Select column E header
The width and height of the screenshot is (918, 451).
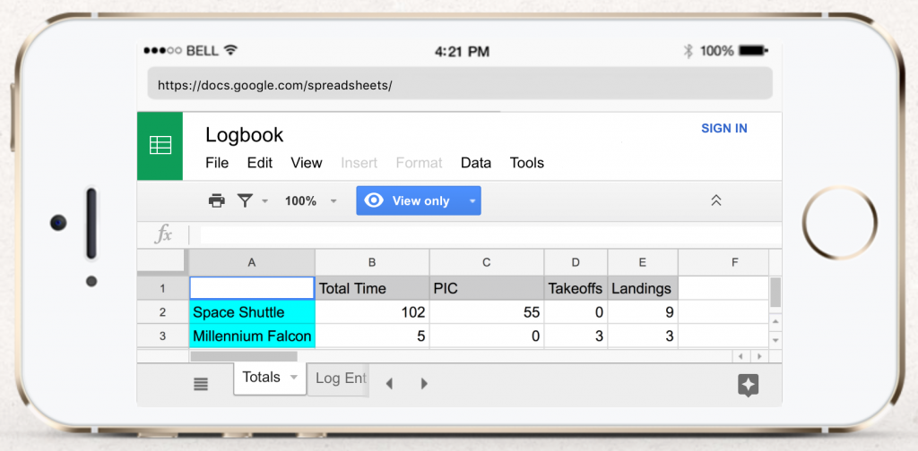click(x=642, y=263)
